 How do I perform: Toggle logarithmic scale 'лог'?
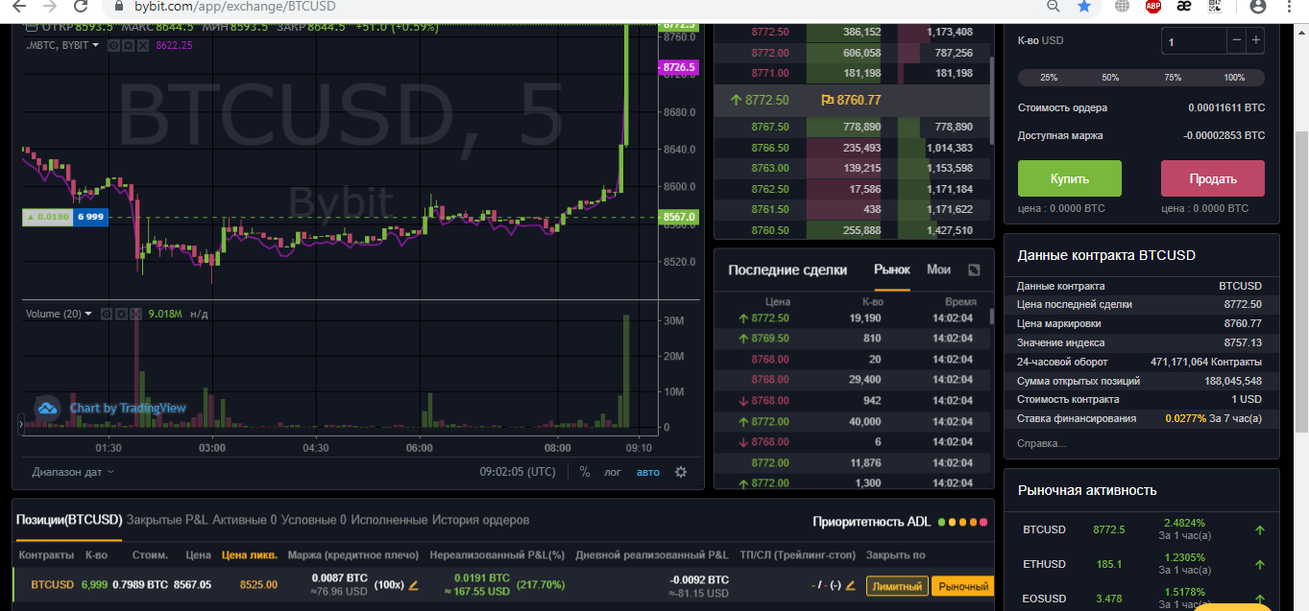613,472
